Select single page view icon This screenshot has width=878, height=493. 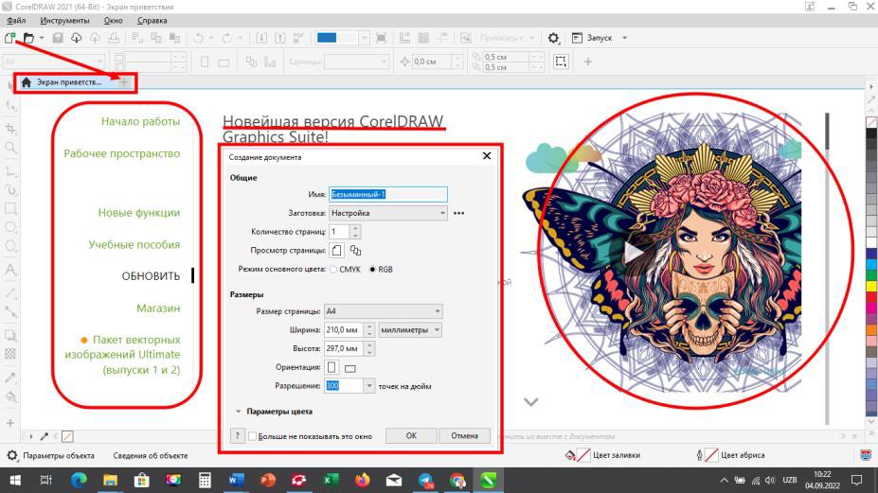[x=336, y=250]
